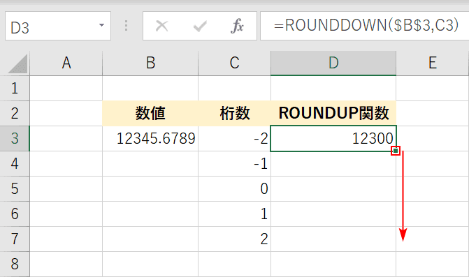Select cell containing 12345.6789
469x277 pixels.
[150, 138]
